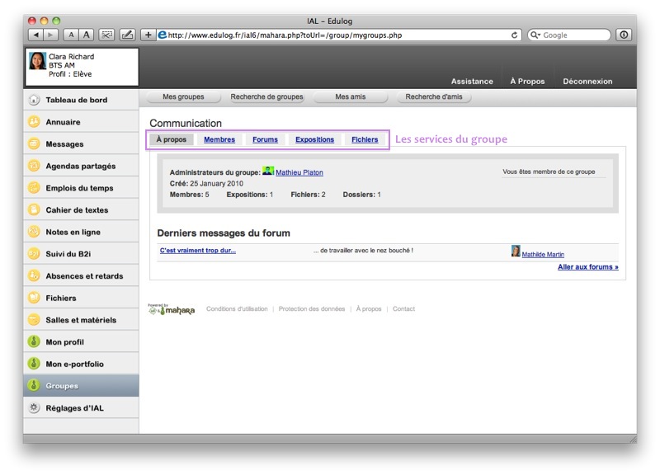The image size is (660, 475).
Task: Click the Notes en ligne icon
Action: click(34, 232)
